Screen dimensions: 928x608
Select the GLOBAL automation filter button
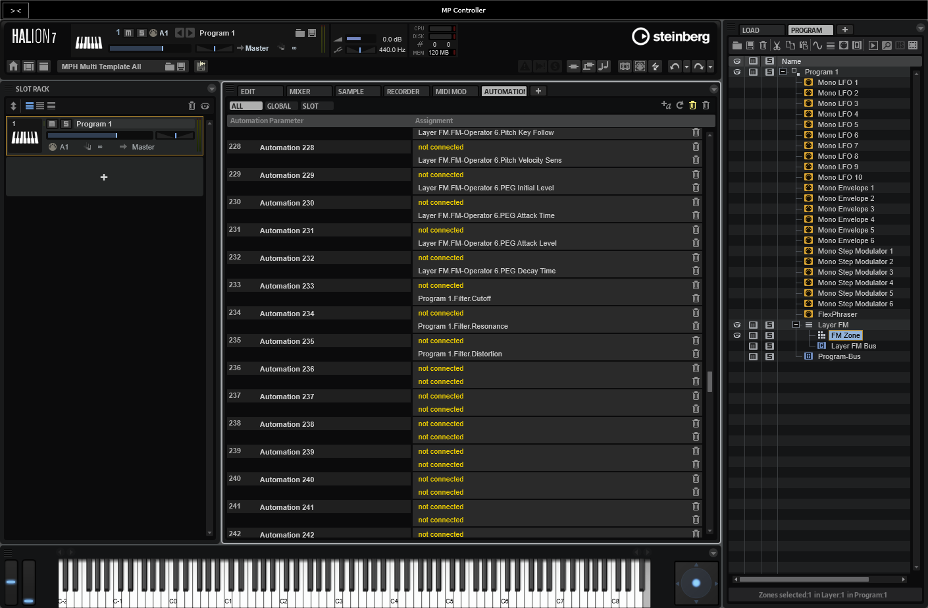click(x=279, y=106)
